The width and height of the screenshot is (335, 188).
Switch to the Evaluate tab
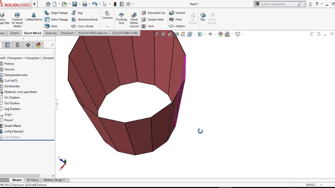(51, 33)
